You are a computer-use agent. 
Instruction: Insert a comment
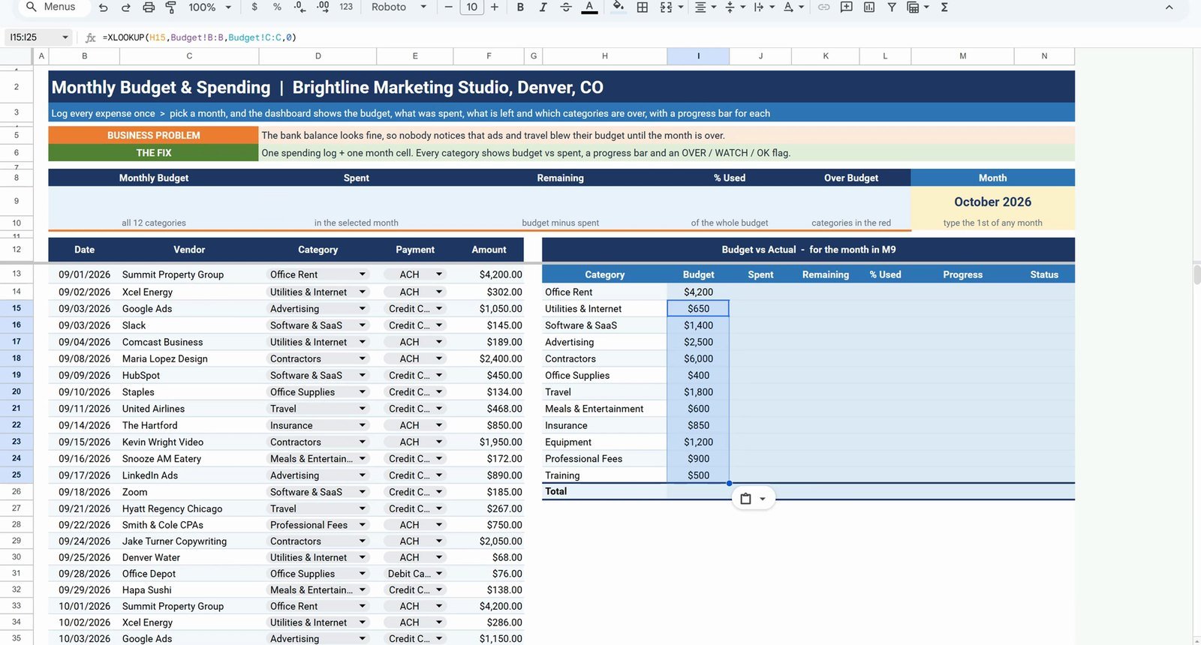(846, 7)
